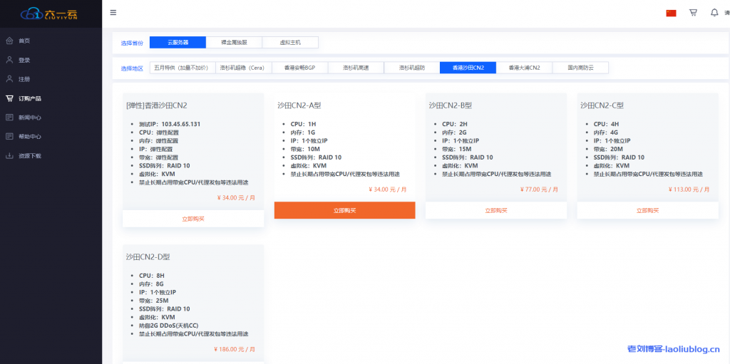
Task: Click test IP 103.45.65.131 line
Action: [170, 124]
